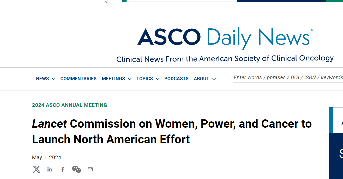Open the NEWS menu item

[43, 79]
